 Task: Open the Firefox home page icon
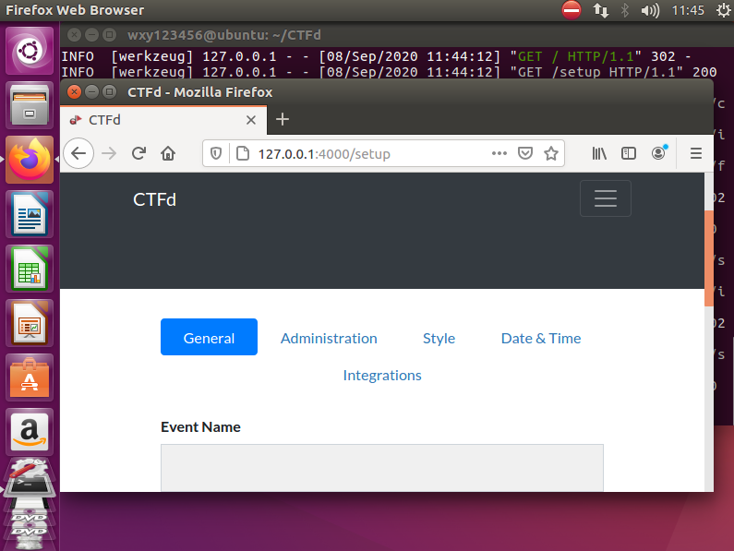pyautogui.click(x=168, y=153)
